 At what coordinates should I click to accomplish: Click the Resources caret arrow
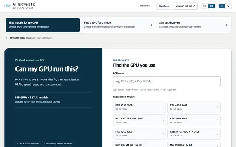coord(152,6)
